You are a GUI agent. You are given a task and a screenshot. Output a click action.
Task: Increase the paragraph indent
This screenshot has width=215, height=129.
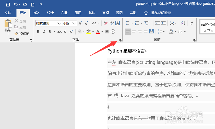(x=163, y=23)
